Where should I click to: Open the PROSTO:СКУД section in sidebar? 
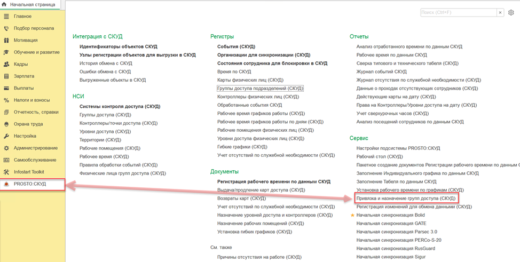(x=30, y=184)
